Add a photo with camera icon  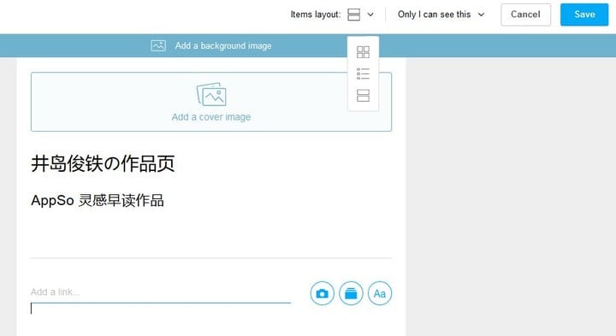coord(323,293)
